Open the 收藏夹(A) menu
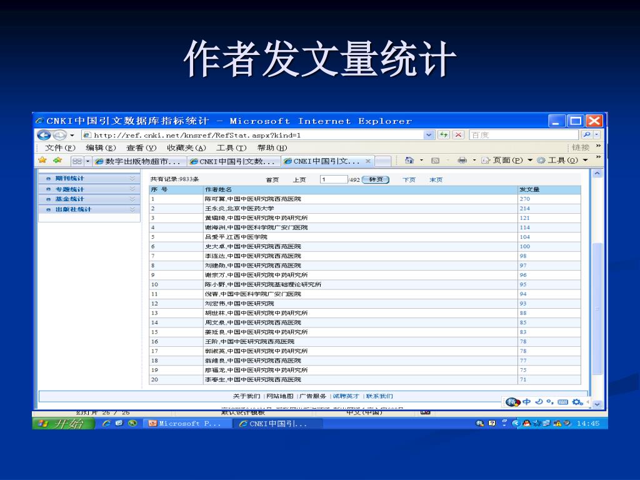640x480 pixels. coord(186,147)
